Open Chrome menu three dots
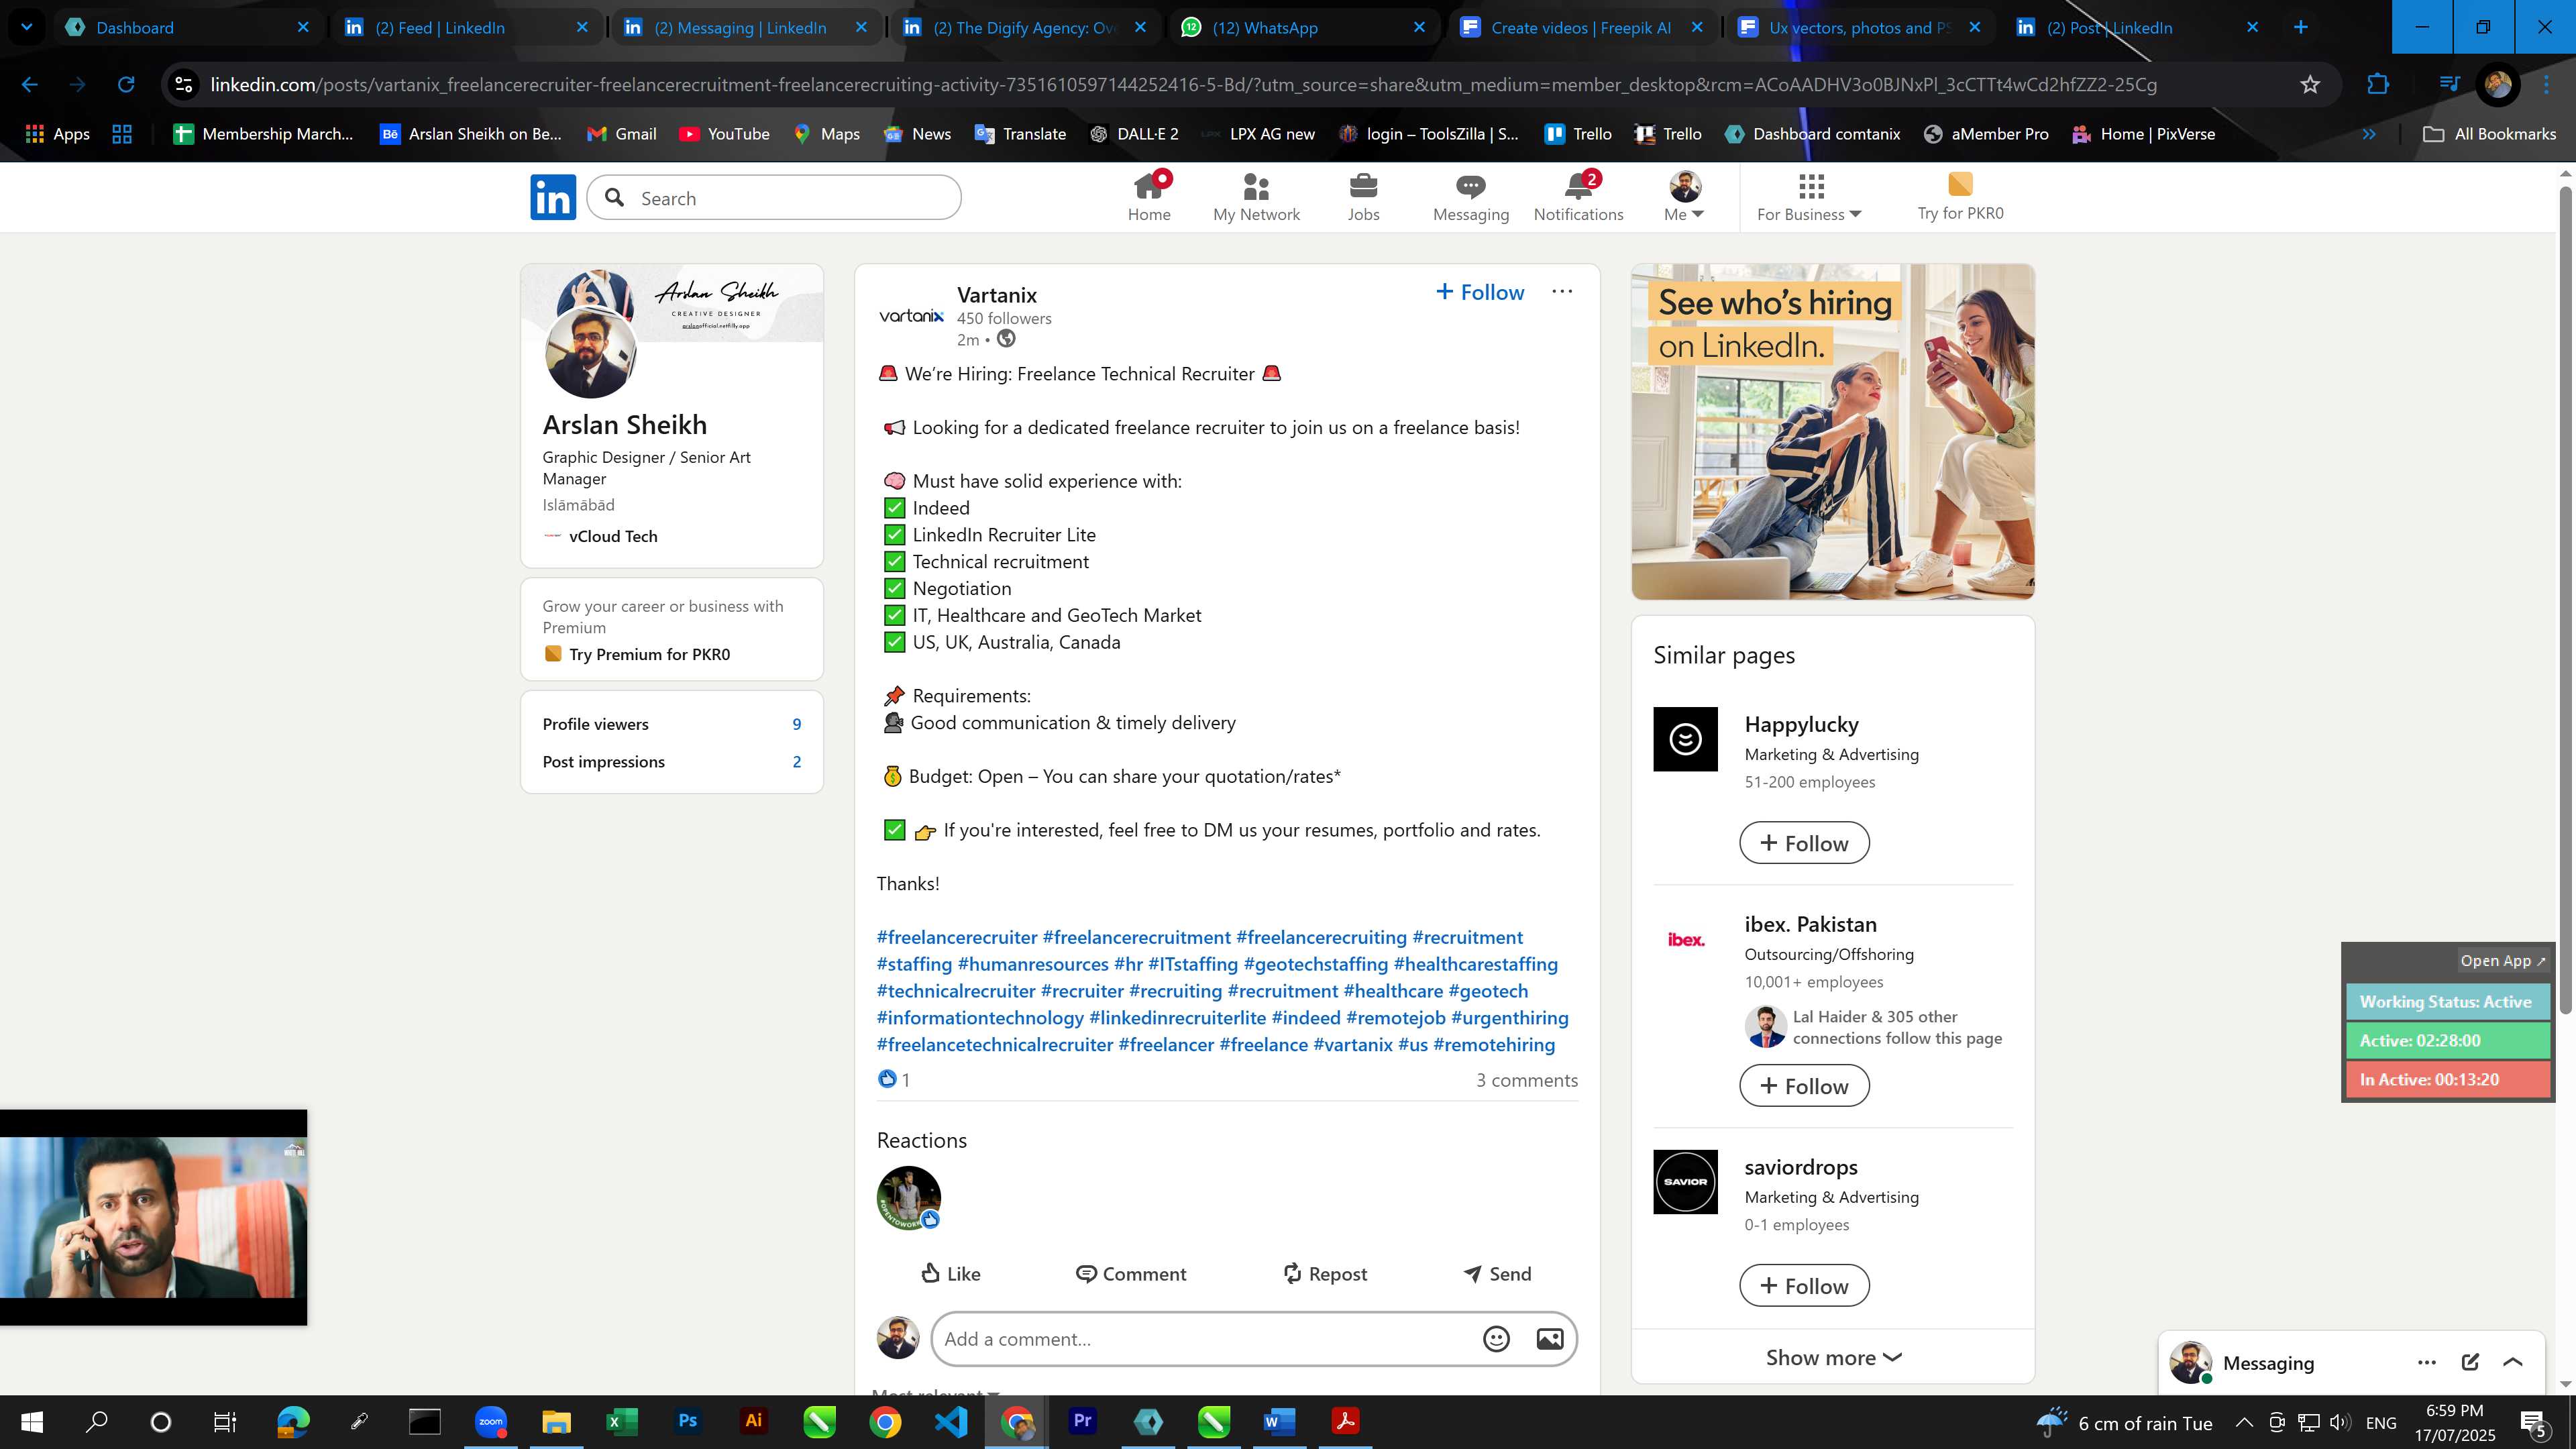Image resolution: width=2576 pixels, height=1449 pixels. pyautogui.click(x=2547, y=85)
